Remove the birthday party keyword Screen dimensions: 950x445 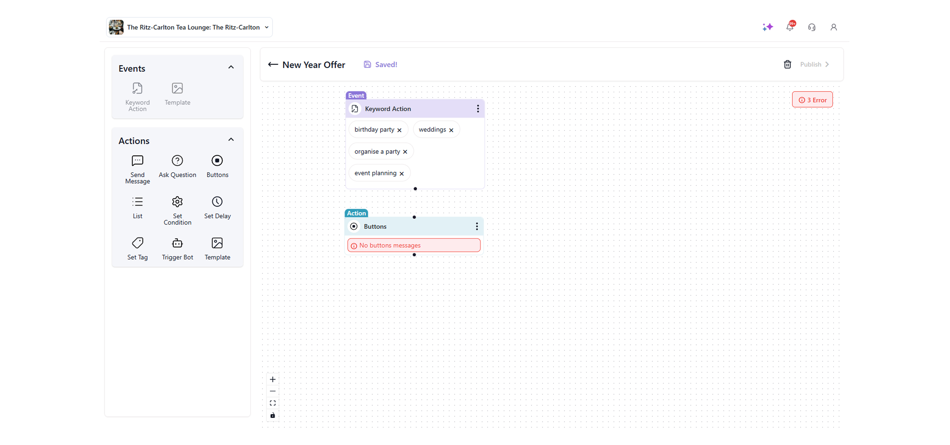tap(399, 130)
